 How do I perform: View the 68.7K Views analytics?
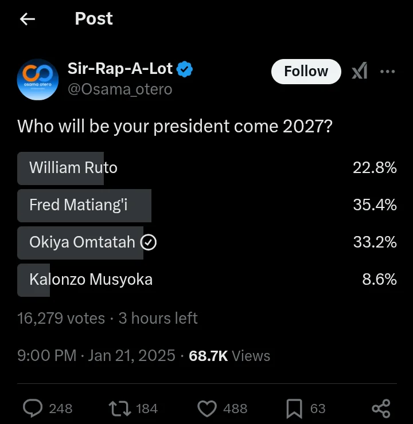coord(229,356)
